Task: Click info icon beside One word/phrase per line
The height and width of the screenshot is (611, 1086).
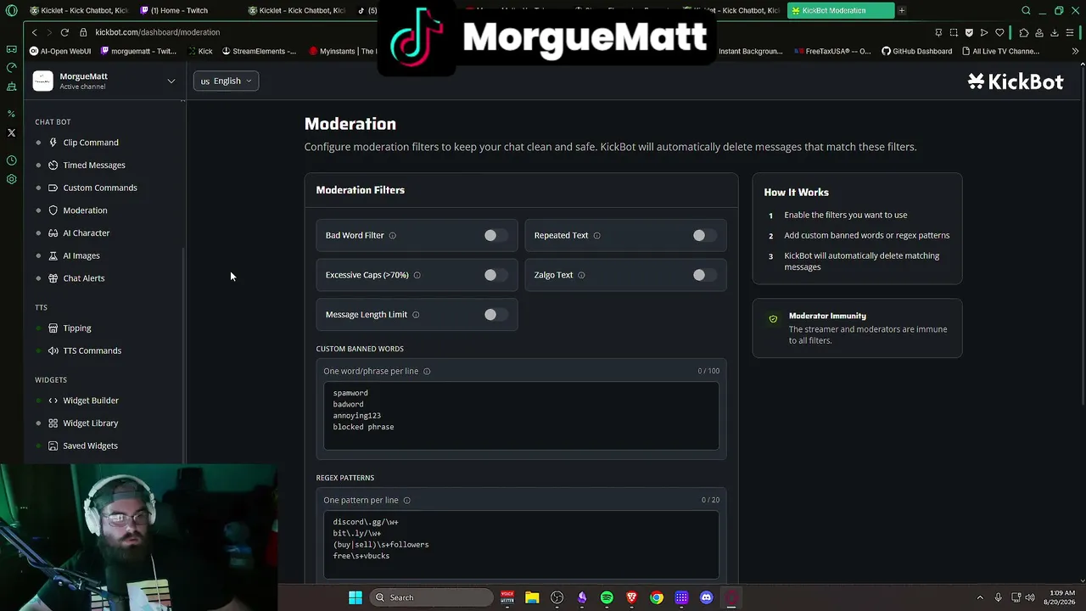Action: (x=427, y=371)
